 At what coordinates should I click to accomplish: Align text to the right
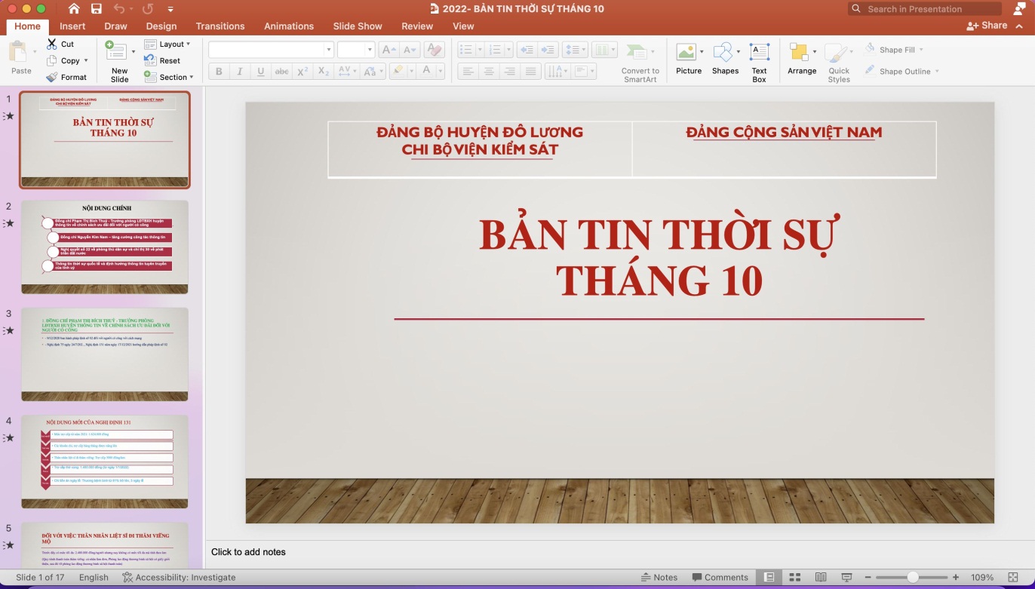click(510, 72)
